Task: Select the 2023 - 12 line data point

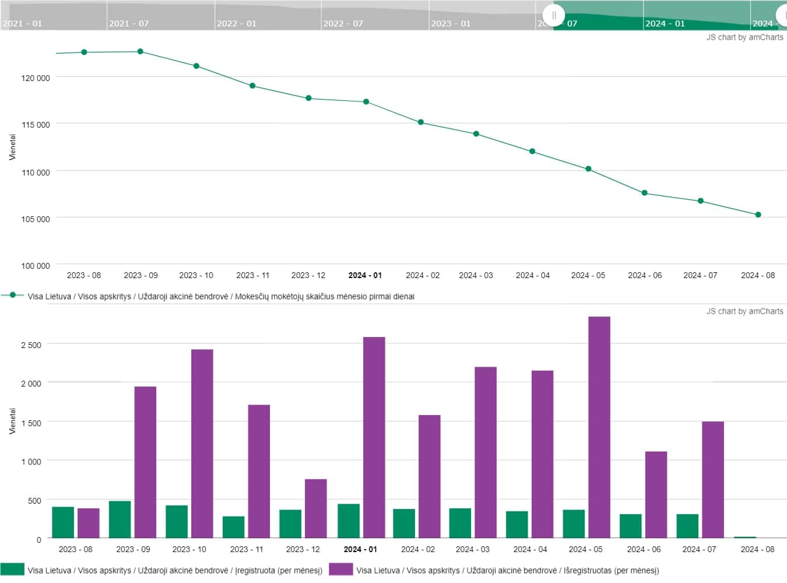Action: 309,99
